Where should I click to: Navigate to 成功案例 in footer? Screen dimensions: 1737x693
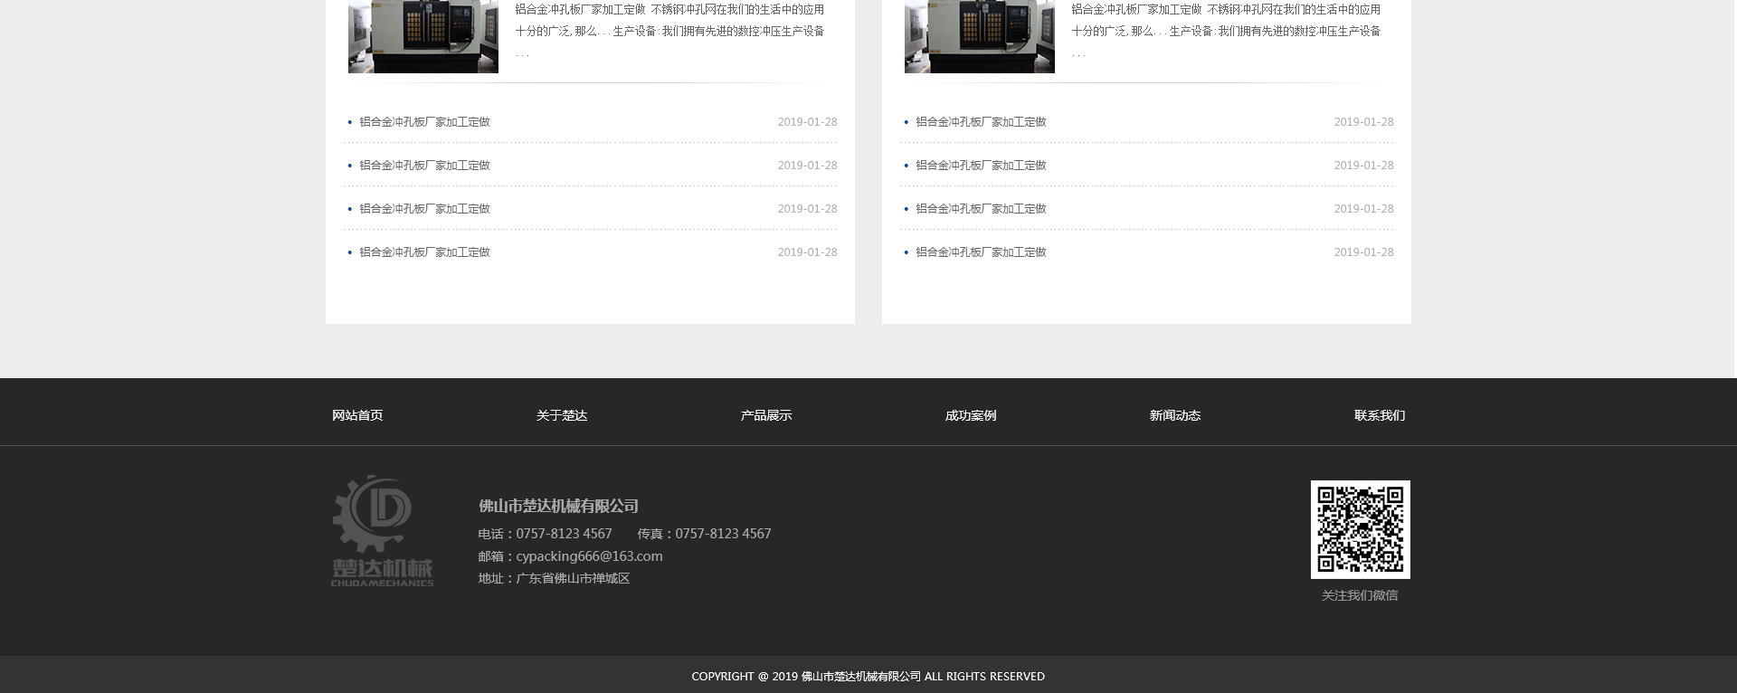pyautogui.click(x=970, y=415)
